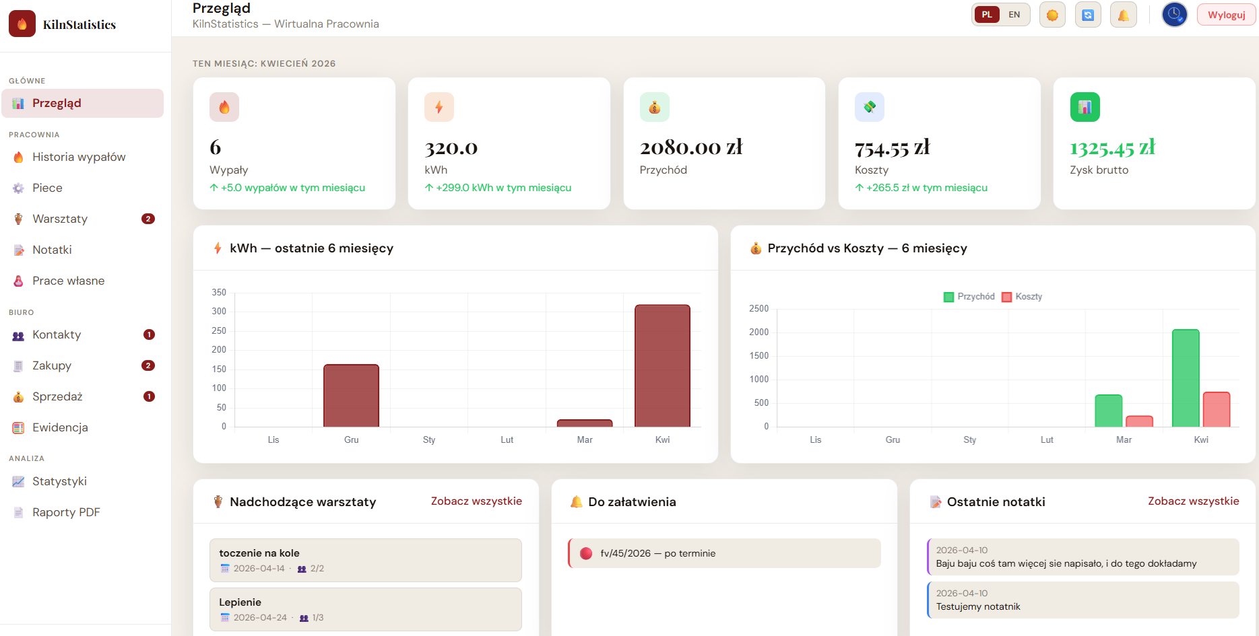Hide Koszty series via red legend swatch
The width and height of the screenshot is (1259, 636).
point(1006,297)
